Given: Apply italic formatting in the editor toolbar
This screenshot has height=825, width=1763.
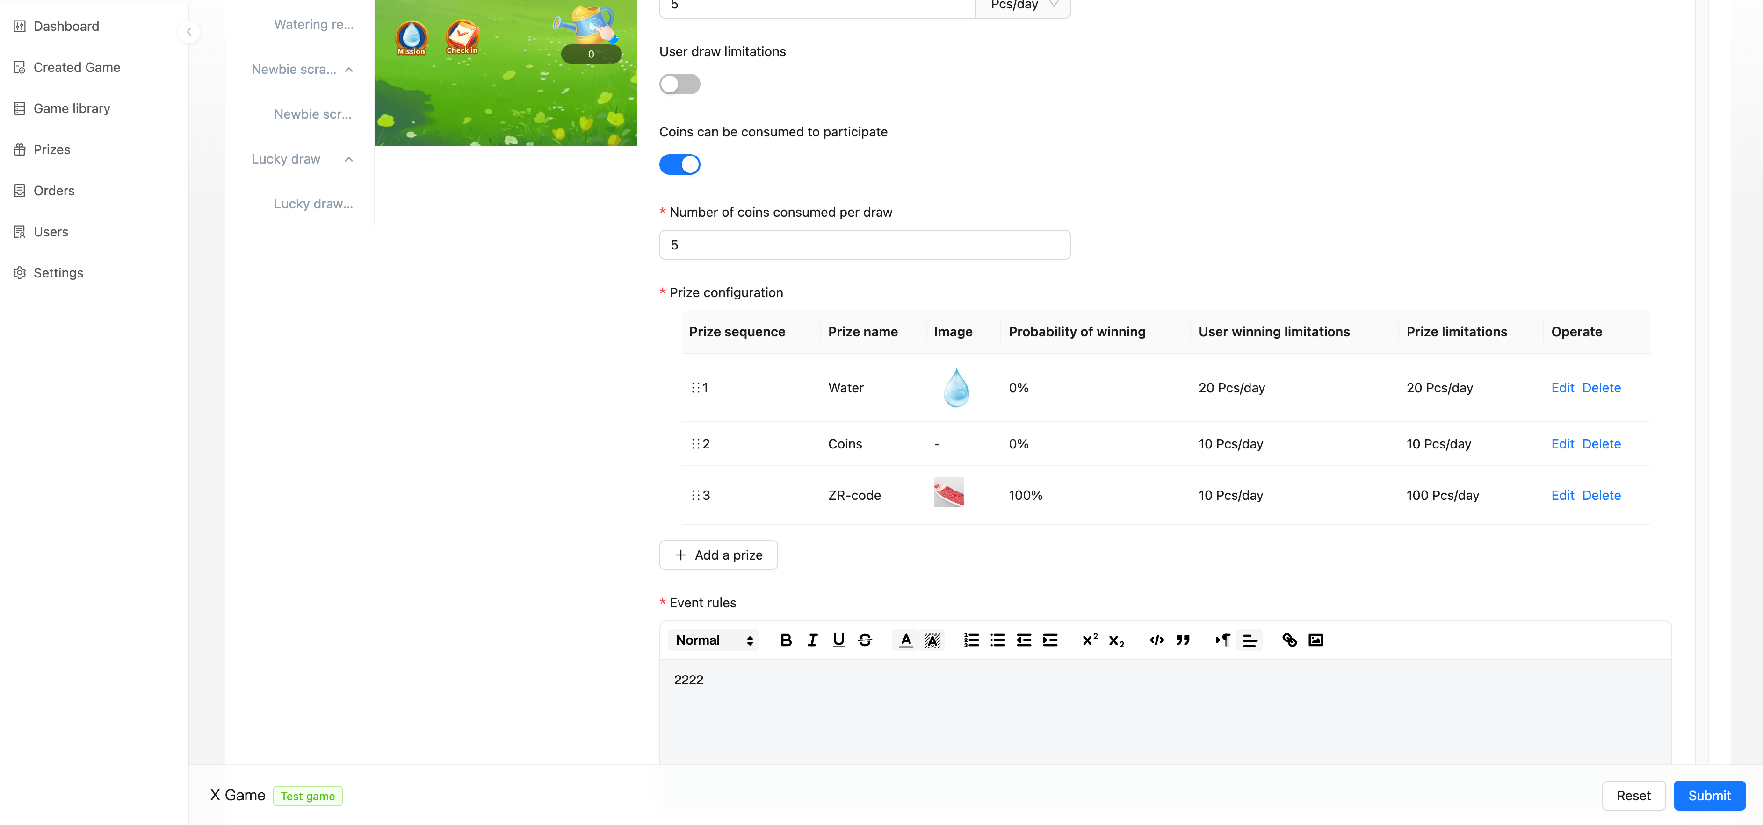Looking at the screenshot, I should (812, 640).
